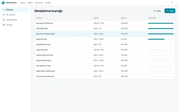Click WebM · VP9 format of ses-kaydi-0412.mp4
This screenshot has height=112, width=179.
[x=99, y=23]
